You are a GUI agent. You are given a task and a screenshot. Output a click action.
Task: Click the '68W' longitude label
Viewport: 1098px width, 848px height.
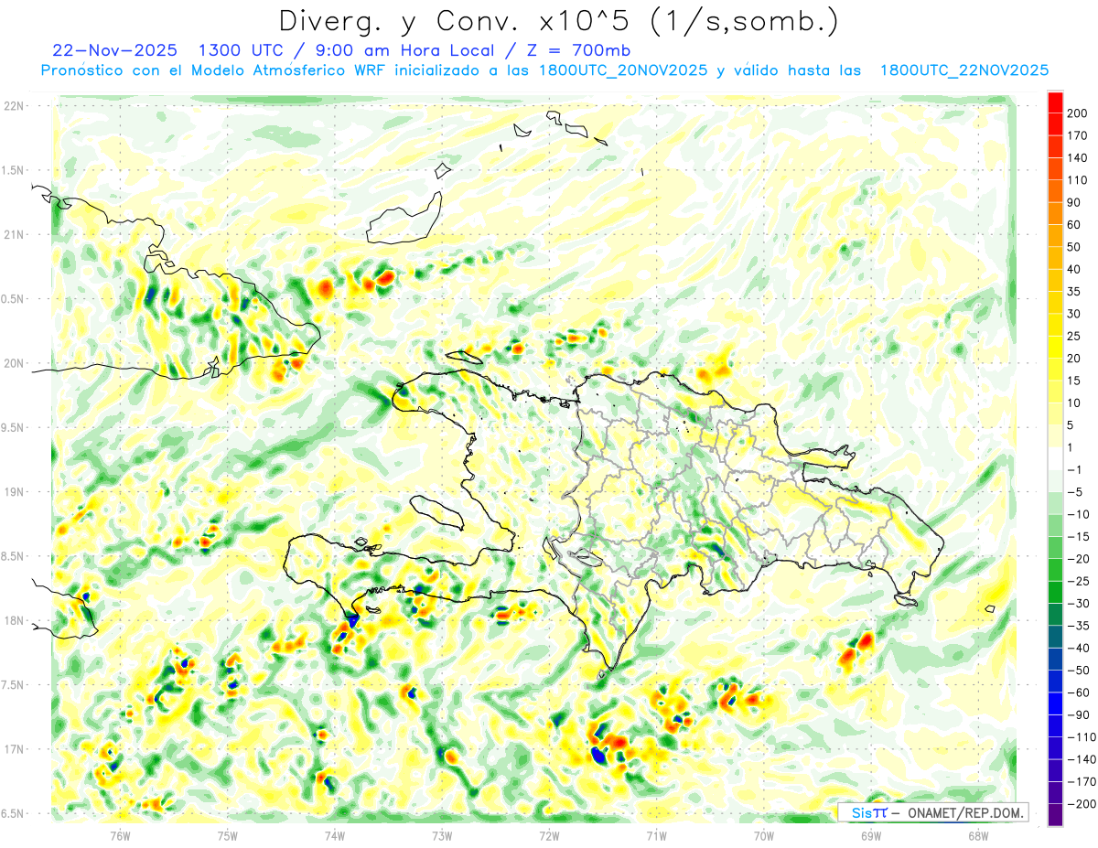pos(977,835)
